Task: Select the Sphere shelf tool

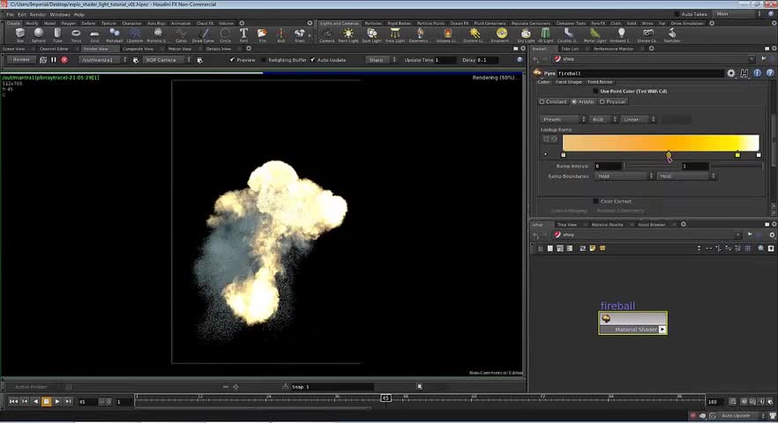Action: [38, 34]
